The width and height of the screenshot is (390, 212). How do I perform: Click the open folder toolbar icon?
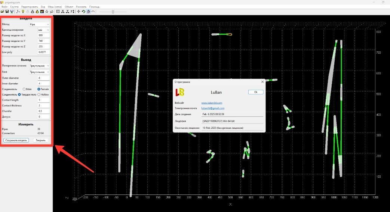[x=2, y=12]
